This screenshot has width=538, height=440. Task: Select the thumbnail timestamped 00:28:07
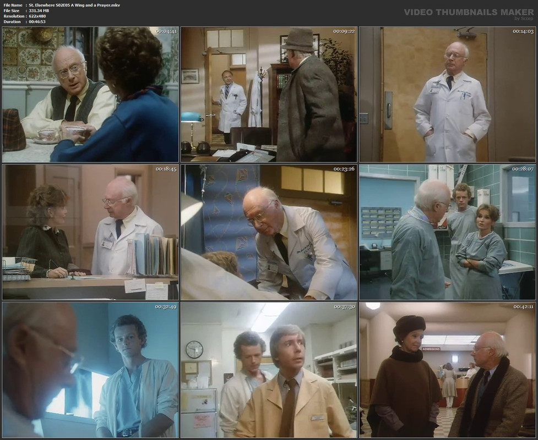tap(448, 232)
